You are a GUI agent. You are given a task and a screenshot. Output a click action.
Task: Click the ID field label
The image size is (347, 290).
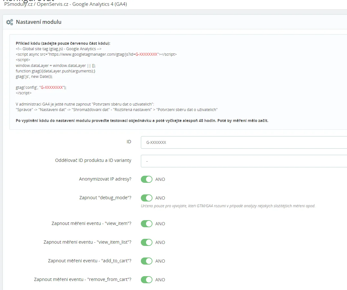(x=129, y=142)
